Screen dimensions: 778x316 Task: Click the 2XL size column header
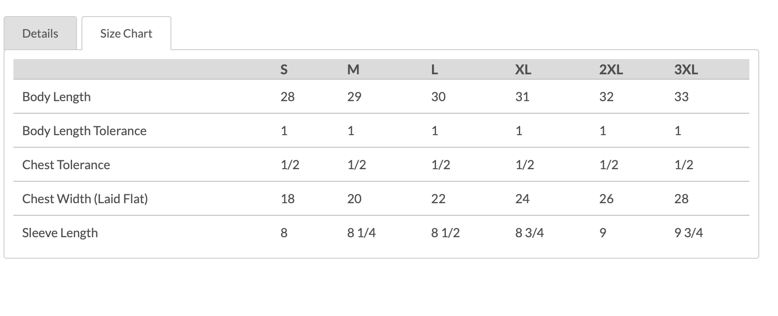(x=611, y=69)
